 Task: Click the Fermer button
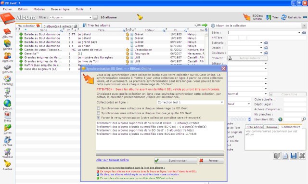[211, 160]
